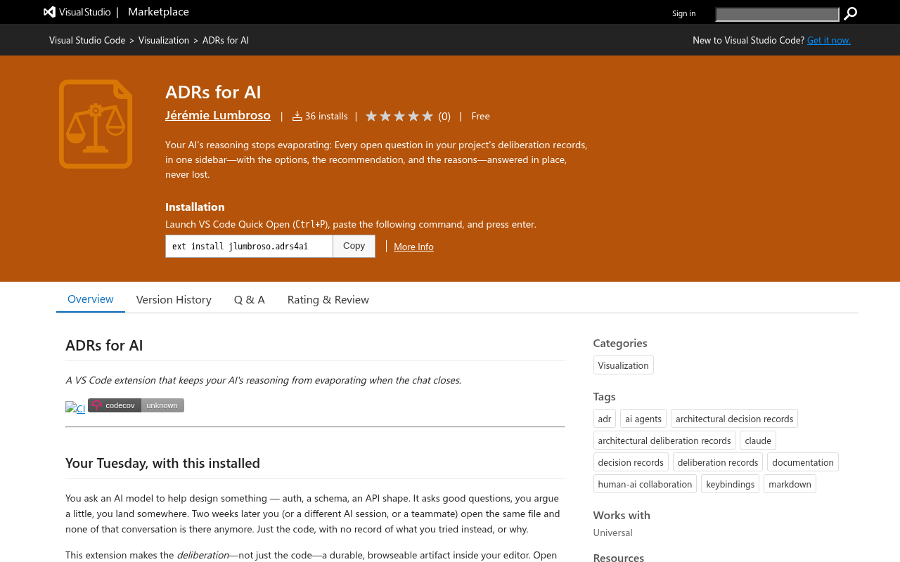Click the markdown tag
Screen dimensions: 900x562
(790, 484)
